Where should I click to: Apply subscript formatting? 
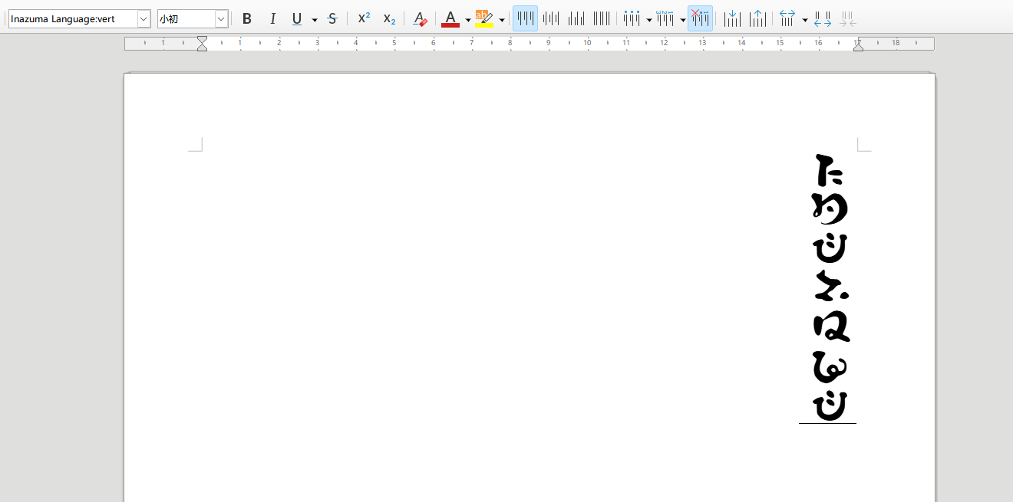(x=389, y=18)
